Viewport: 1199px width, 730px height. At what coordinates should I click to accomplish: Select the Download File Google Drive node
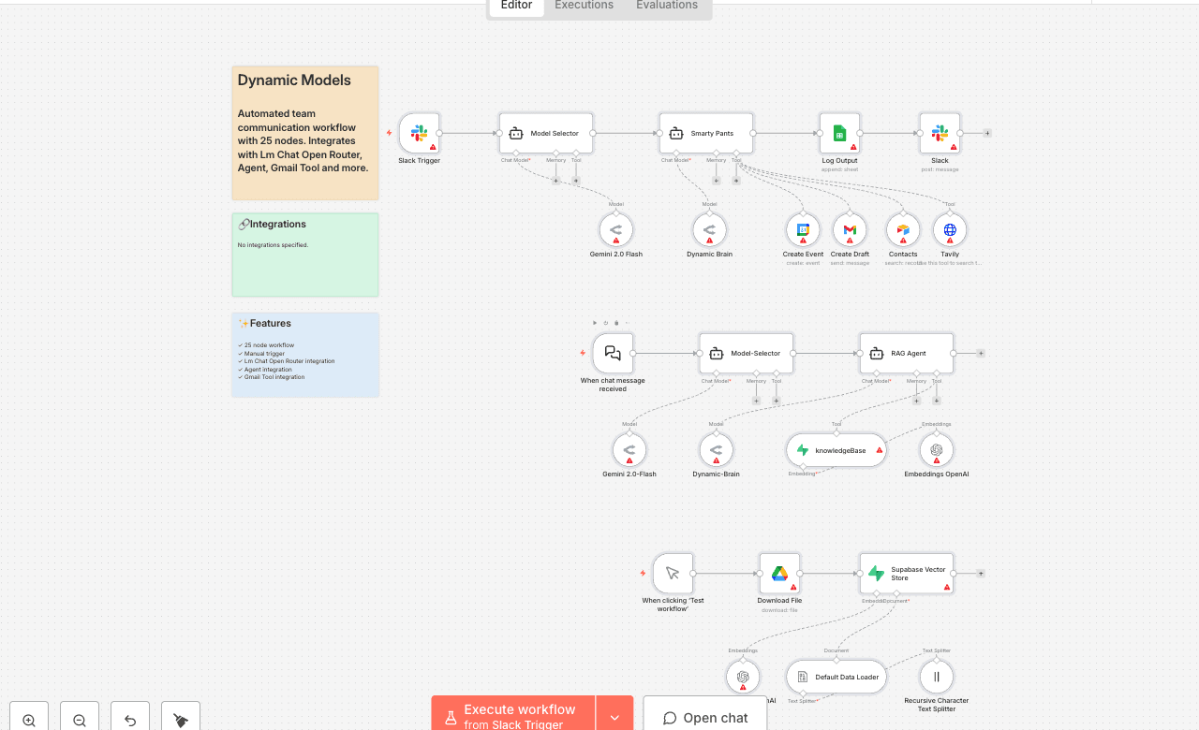(778, 574)
